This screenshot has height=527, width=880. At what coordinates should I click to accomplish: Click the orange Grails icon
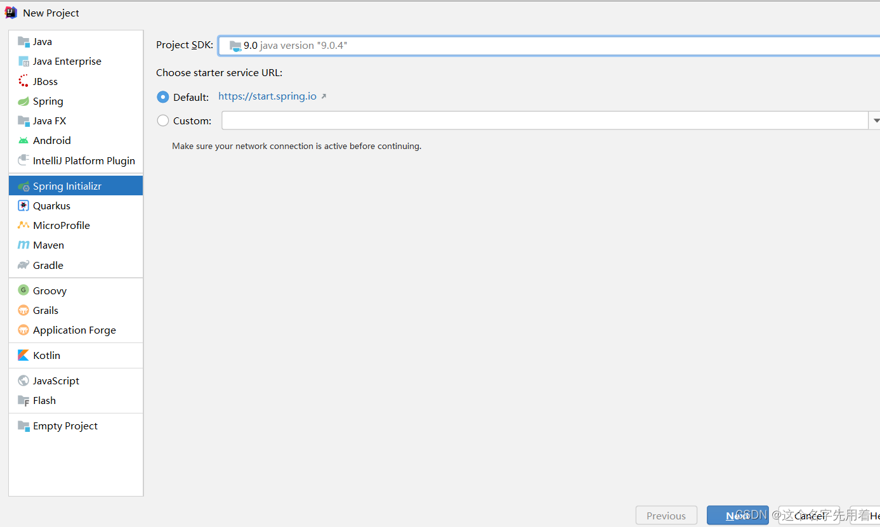tap(23, 311)
